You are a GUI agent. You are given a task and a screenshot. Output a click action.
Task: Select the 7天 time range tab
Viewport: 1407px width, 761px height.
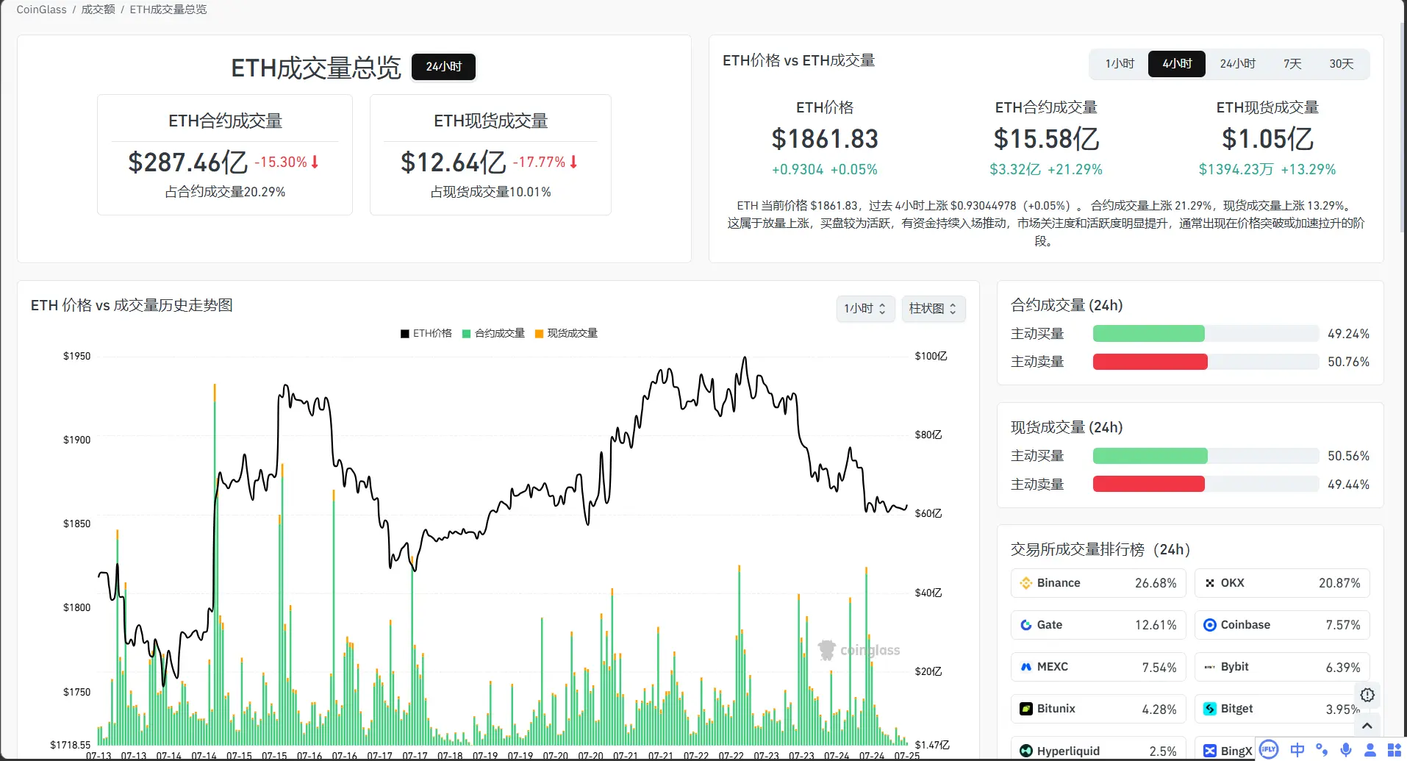tap(1292, 64)
